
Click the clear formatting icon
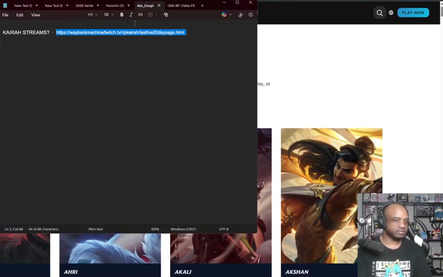166,15
